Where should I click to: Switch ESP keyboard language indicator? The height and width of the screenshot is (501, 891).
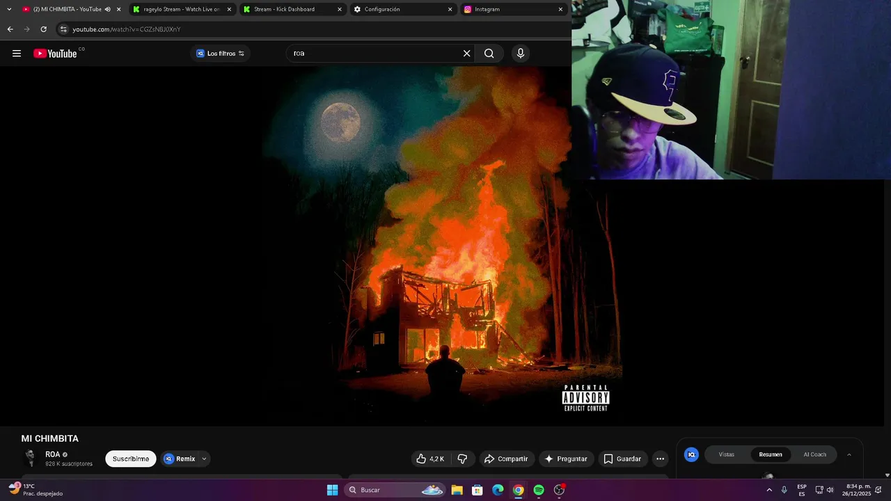802,490
